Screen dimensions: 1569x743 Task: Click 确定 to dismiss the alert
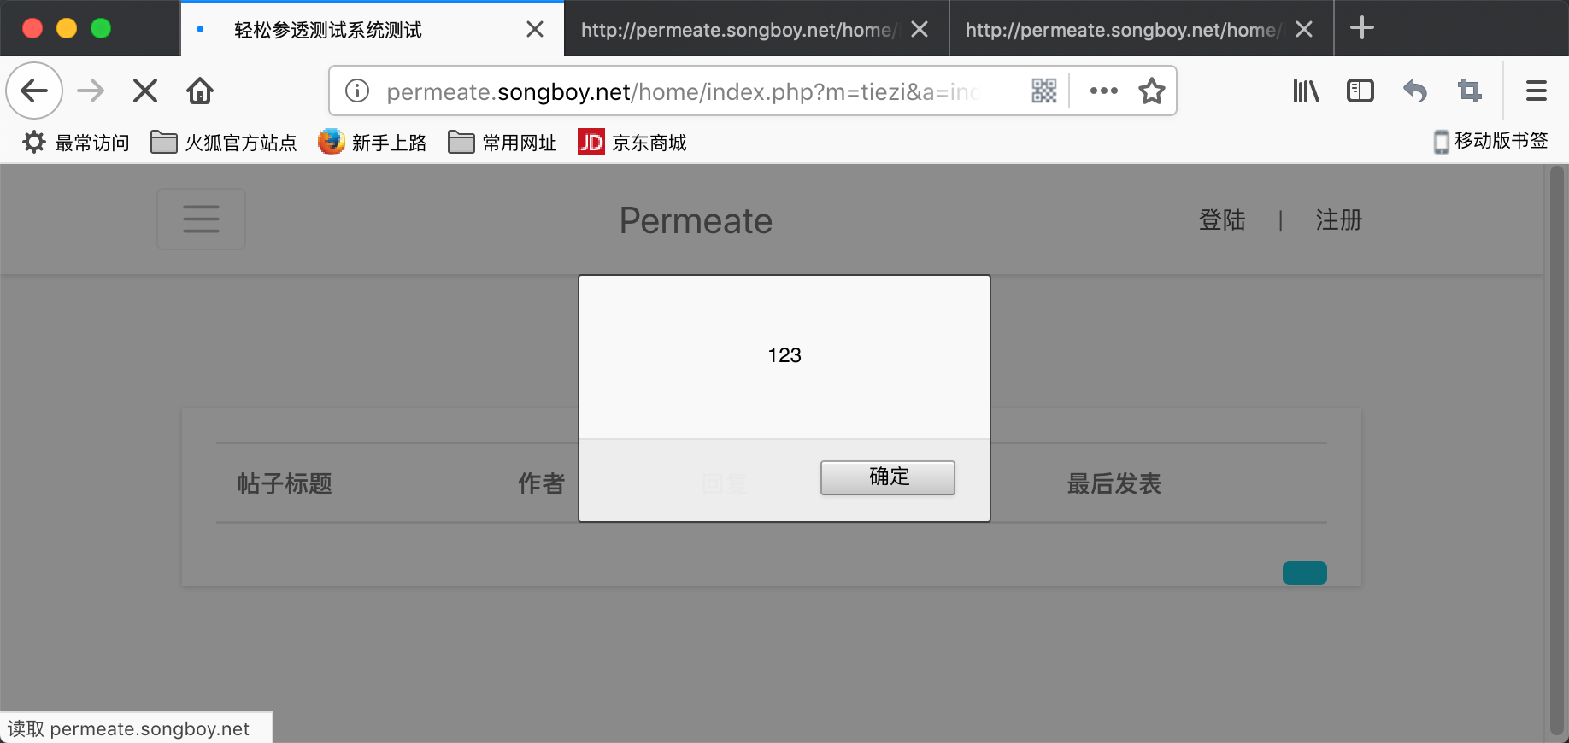(888, 477)
